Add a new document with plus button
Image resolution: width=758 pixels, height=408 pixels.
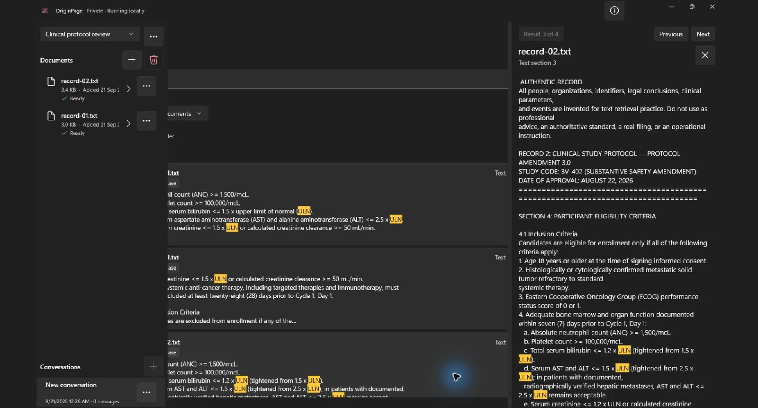pyautogui.click(x=132, y=60)
